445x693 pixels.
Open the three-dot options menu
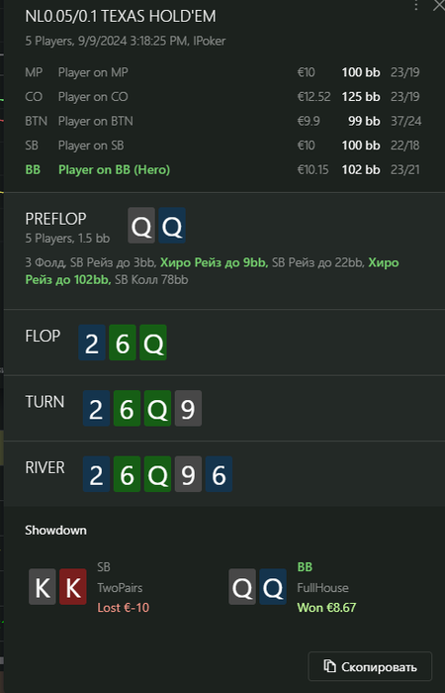click(x=416, y=5)
